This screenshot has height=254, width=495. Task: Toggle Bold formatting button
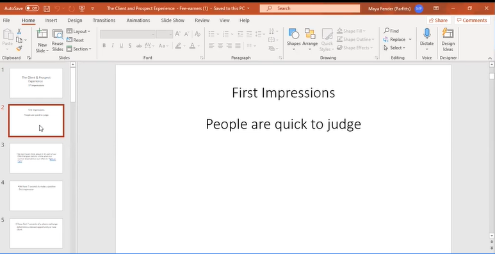[104, 46]
